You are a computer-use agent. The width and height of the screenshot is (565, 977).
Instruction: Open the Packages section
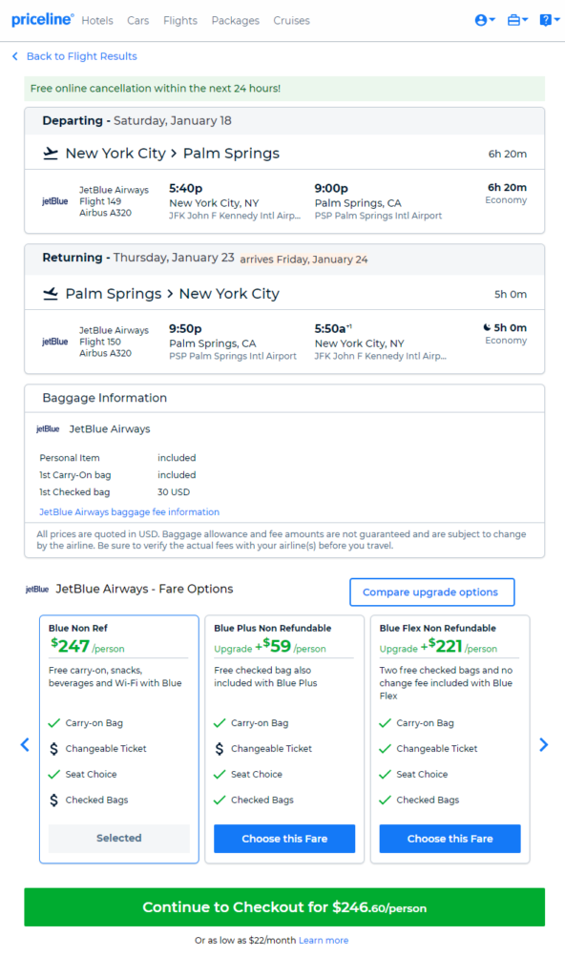click(235, 21)
